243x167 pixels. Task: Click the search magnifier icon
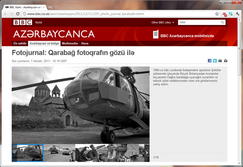[222, 23]
